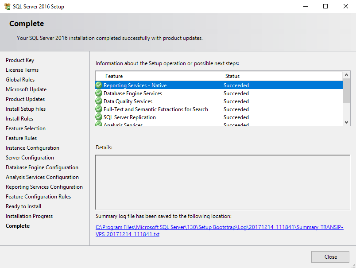
Task: Click green check icon beside Data Quality Services
Action: [99, 101]
